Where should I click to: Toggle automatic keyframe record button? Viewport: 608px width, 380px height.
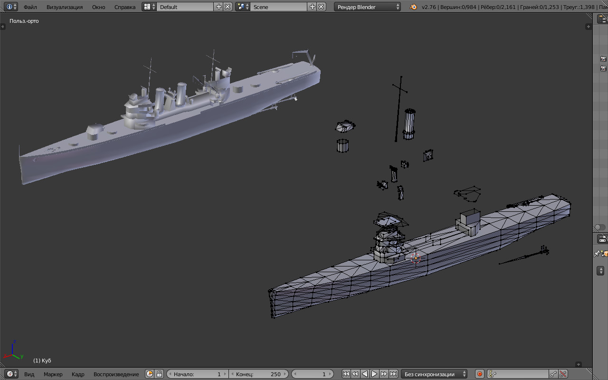480,374
